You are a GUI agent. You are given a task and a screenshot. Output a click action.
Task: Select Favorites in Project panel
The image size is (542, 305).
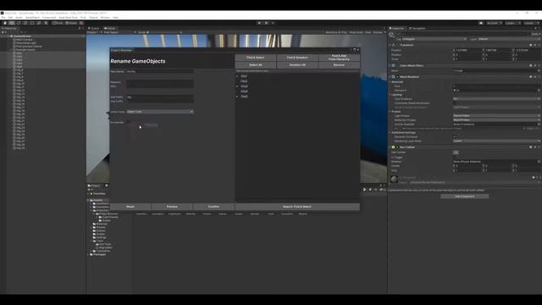click(x=99, y=194)
